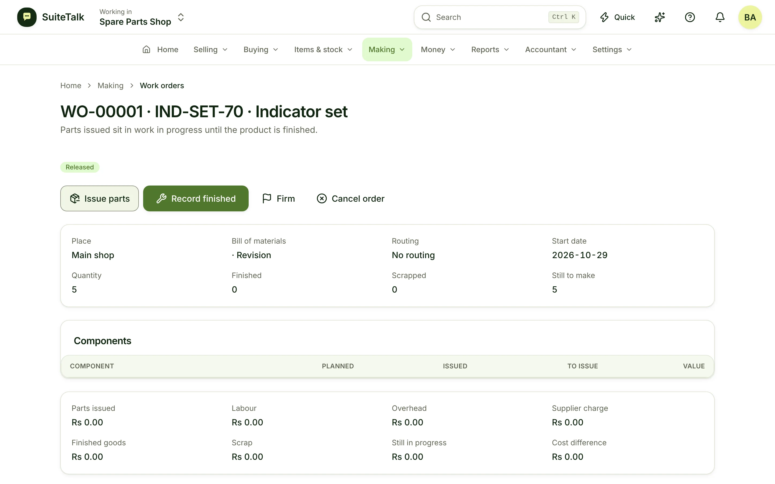Click the Work orders breadcrumb
Image resolution: width=775 pixels, height=484 pixels.
pos(162,86)
